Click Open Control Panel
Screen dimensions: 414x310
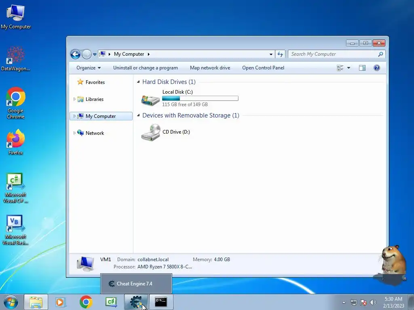(x=263, y=68)
